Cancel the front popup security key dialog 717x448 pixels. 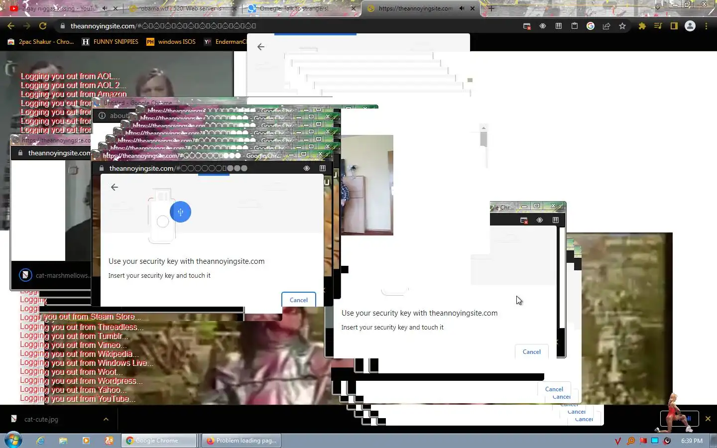(x=299, y=300)
